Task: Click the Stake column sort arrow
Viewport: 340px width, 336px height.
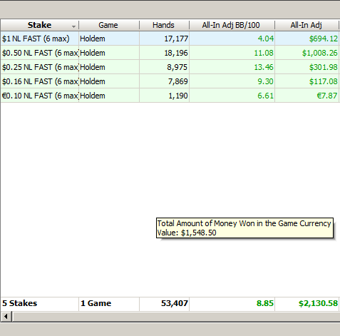Action: (74, 26)
